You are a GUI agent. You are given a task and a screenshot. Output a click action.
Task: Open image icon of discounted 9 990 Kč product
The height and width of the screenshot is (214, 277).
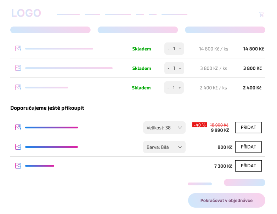[18, 127]
